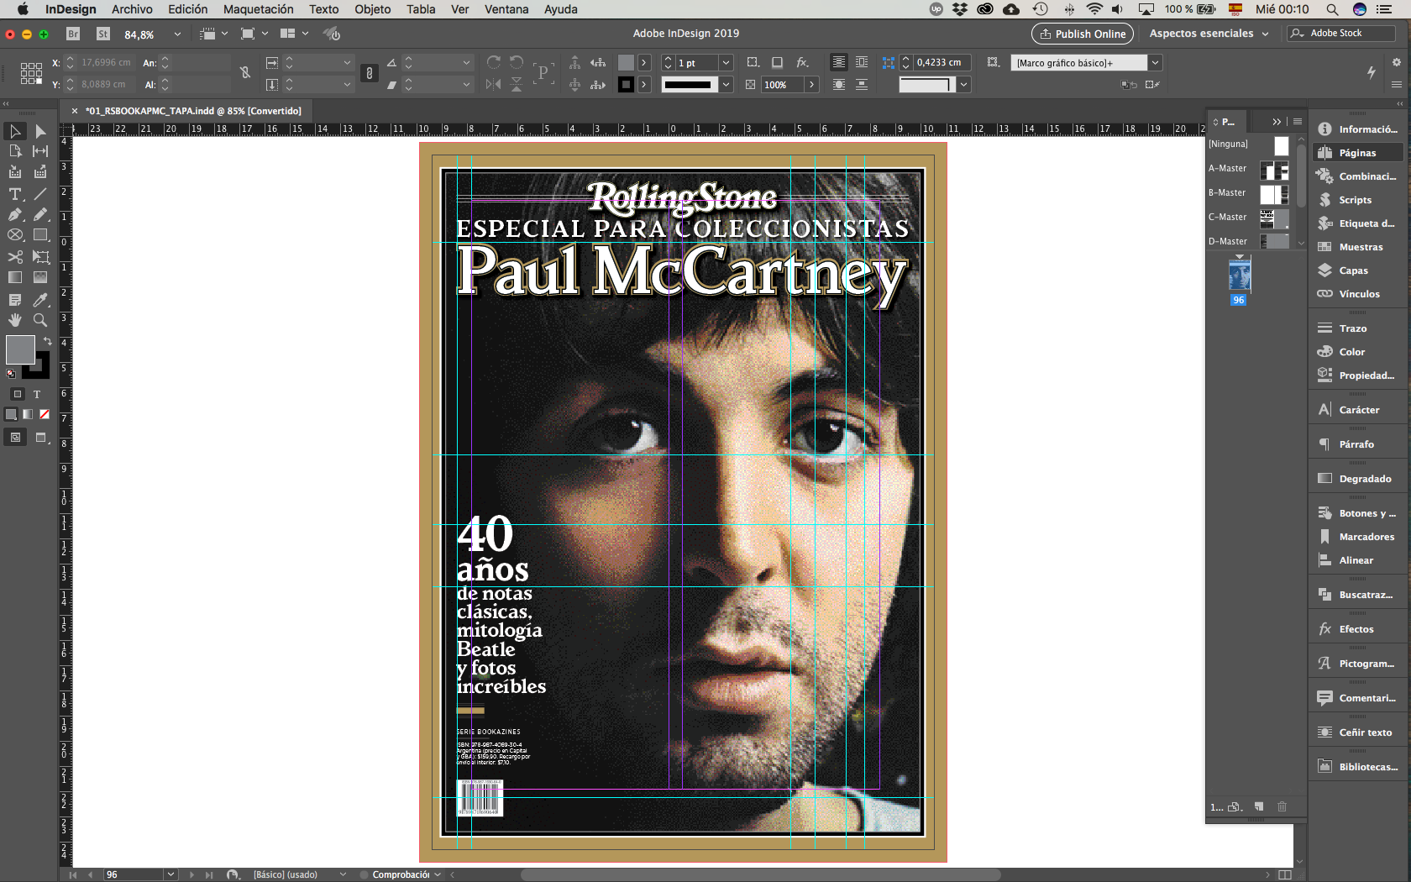1411x882 pixels.
Task: Open the Muestras panel
Action: 1357,247
